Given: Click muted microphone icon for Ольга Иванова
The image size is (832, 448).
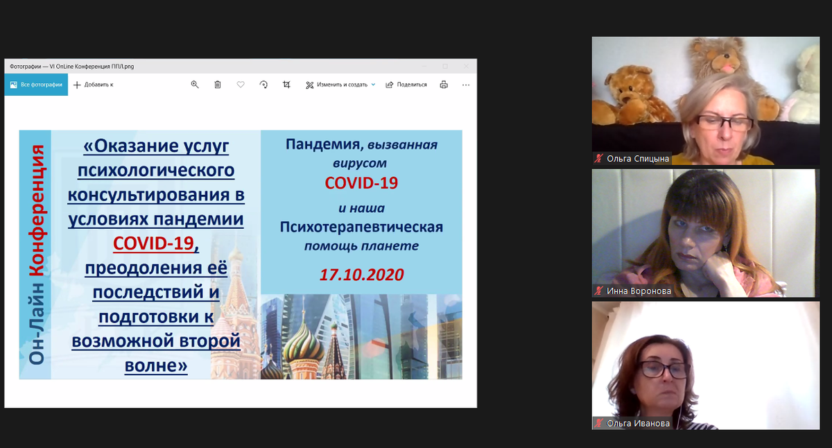Looking at the screenshot, I should coord(598,423).
